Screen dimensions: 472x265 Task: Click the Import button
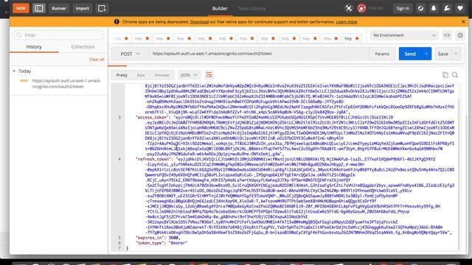tap(82, 8)
